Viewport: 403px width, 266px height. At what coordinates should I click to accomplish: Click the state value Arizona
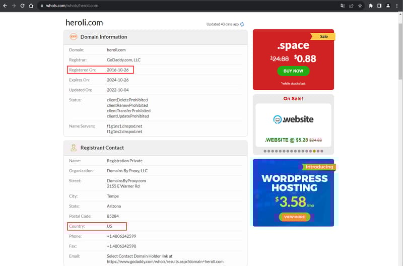(114, 206)
